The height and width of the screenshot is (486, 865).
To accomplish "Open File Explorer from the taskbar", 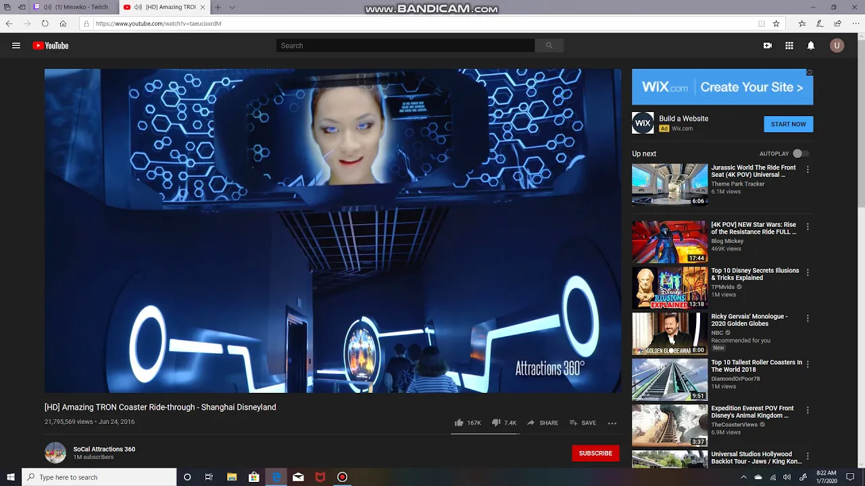I will click(x=232, y=477).
